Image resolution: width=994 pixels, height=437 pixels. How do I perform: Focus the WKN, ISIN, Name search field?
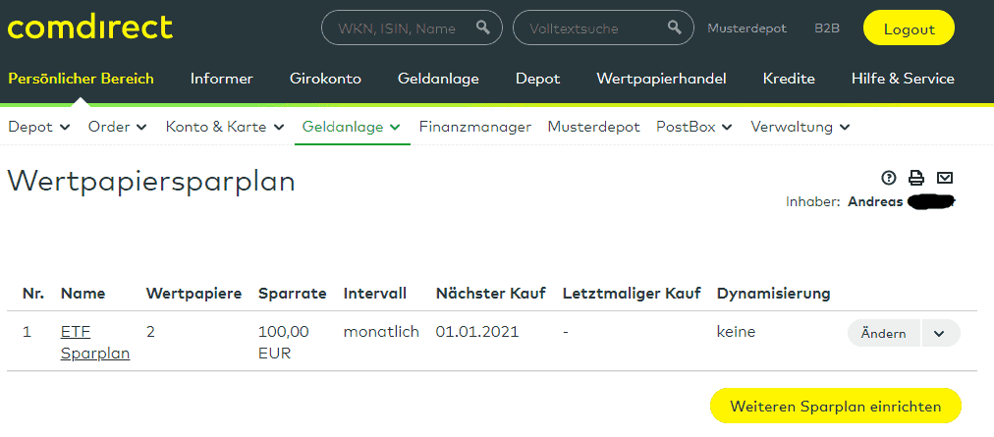tap(413, 27)
